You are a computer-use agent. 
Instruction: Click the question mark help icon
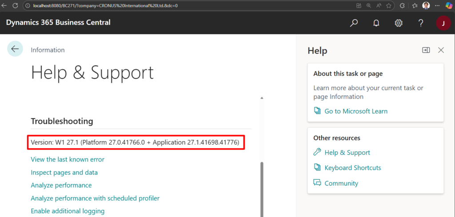pyautogui.click(x=421, y=23)
